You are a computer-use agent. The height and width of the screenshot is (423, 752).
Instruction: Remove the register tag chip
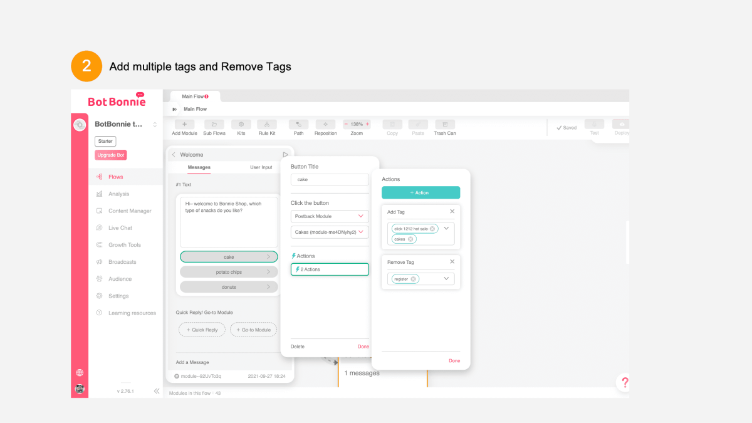[413, 279]
